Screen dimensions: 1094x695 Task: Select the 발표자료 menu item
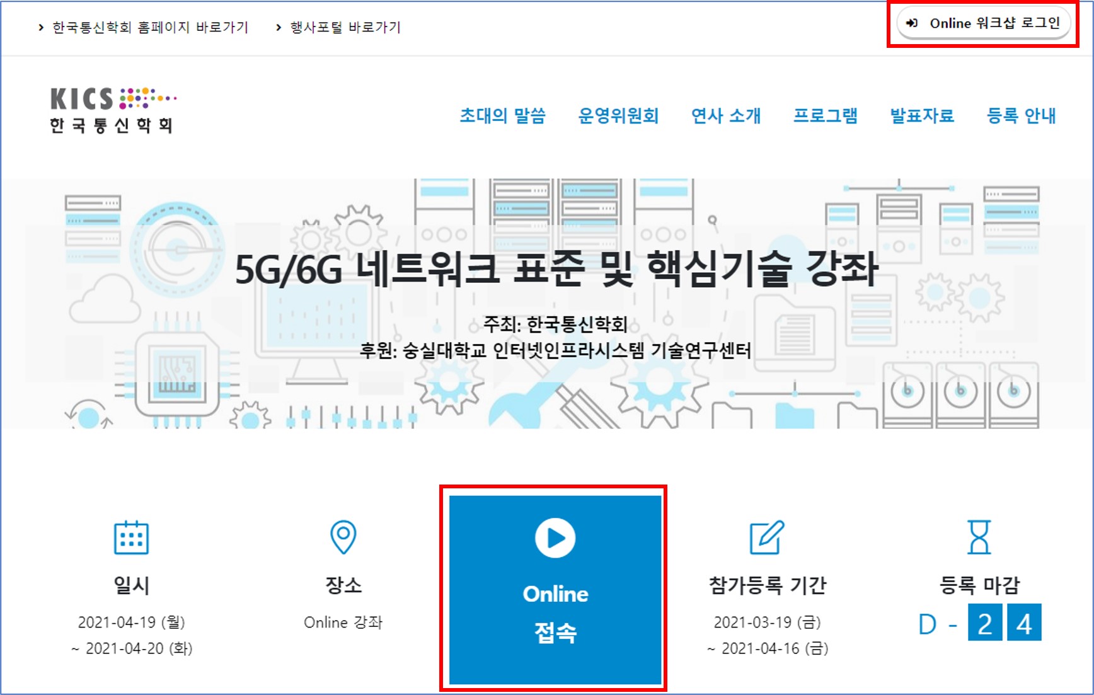pyautogui.click(x=922, y=116)
